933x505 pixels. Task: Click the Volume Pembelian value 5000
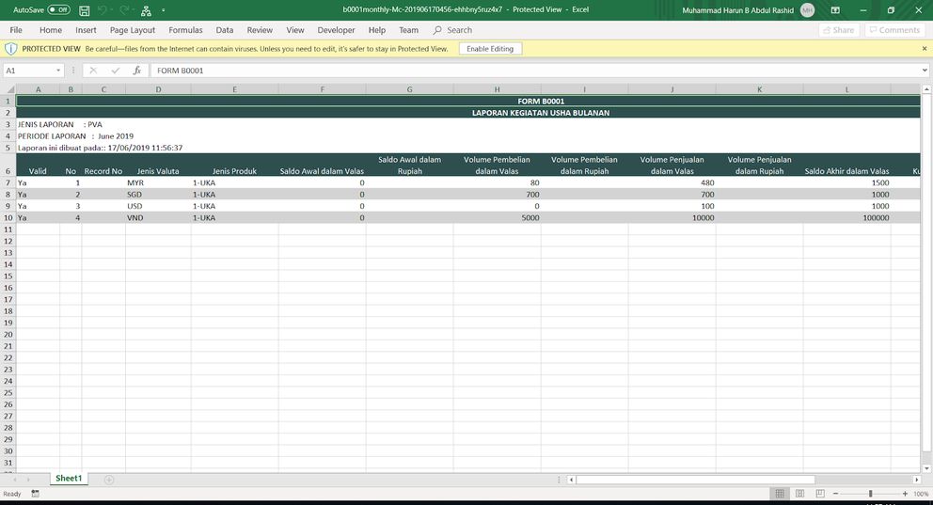tap(497, 217)
